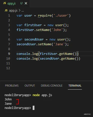Click the terminal cursor at the prompt
Image resolution: width=93 pixels, height=117 pixels.
pos(33,108)
